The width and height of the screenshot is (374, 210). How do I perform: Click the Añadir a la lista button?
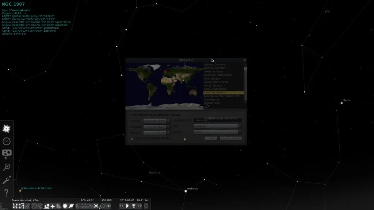coord(231,139)
